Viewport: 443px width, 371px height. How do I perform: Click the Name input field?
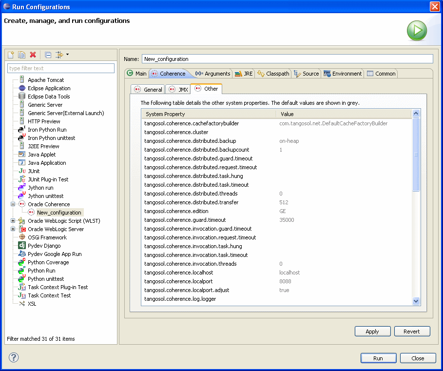(x=288, y=59)
